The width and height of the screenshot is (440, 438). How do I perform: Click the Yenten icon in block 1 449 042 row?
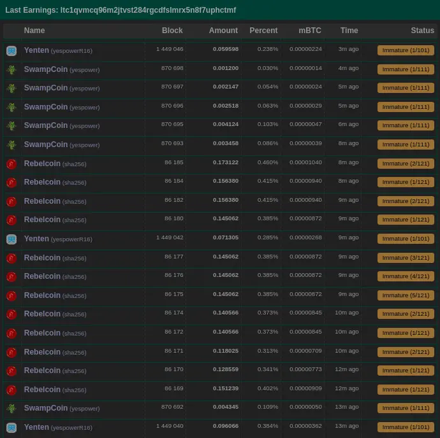pos(11,239)
